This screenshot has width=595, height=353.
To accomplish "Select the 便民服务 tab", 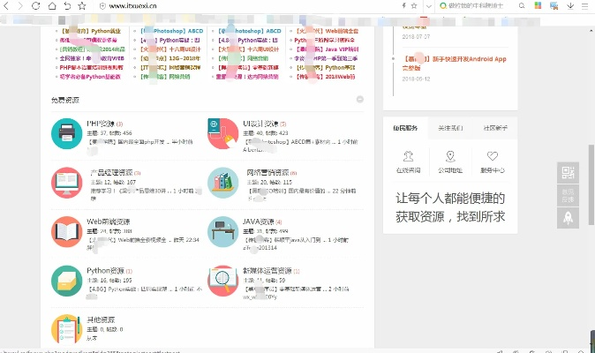I will click(405, 128).
